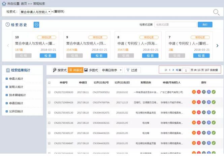This screenshot has height=158, width=224.
Task: Click gray plus icon in row CN201721000630
Action: pos(204,92)
